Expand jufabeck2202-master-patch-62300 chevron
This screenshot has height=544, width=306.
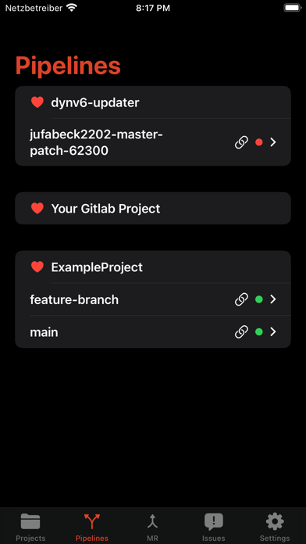tap(273, 142)
